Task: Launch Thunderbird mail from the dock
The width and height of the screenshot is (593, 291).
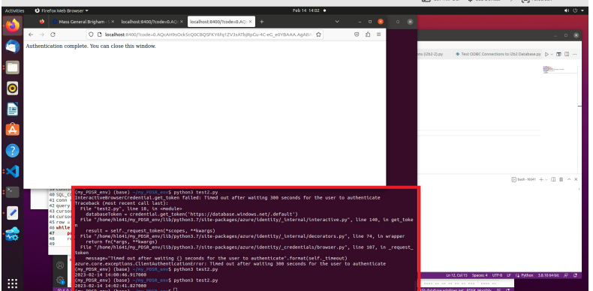Action: pos(12,46)
